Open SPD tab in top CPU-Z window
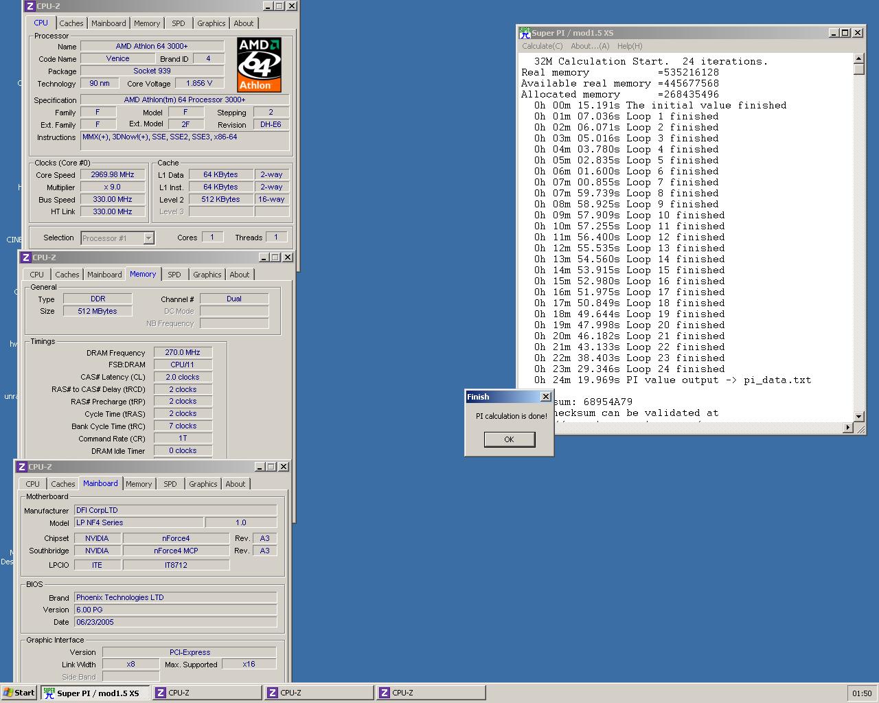This screenshot has height=703, width=879. [179, 23]
